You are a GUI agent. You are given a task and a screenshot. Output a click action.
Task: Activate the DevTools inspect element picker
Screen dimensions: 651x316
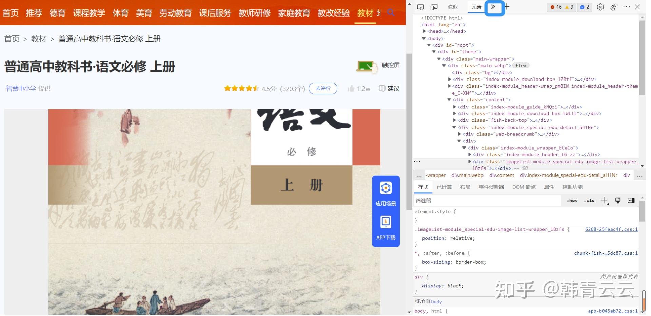(420, 7)
